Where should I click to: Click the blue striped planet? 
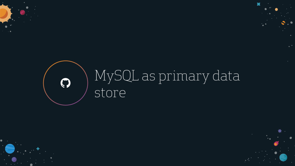click(10, 149)
